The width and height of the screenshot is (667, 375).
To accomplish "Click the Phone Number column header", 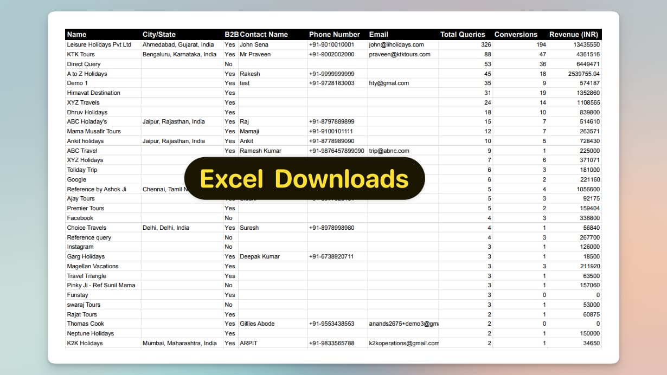I will tap(334, 34).
